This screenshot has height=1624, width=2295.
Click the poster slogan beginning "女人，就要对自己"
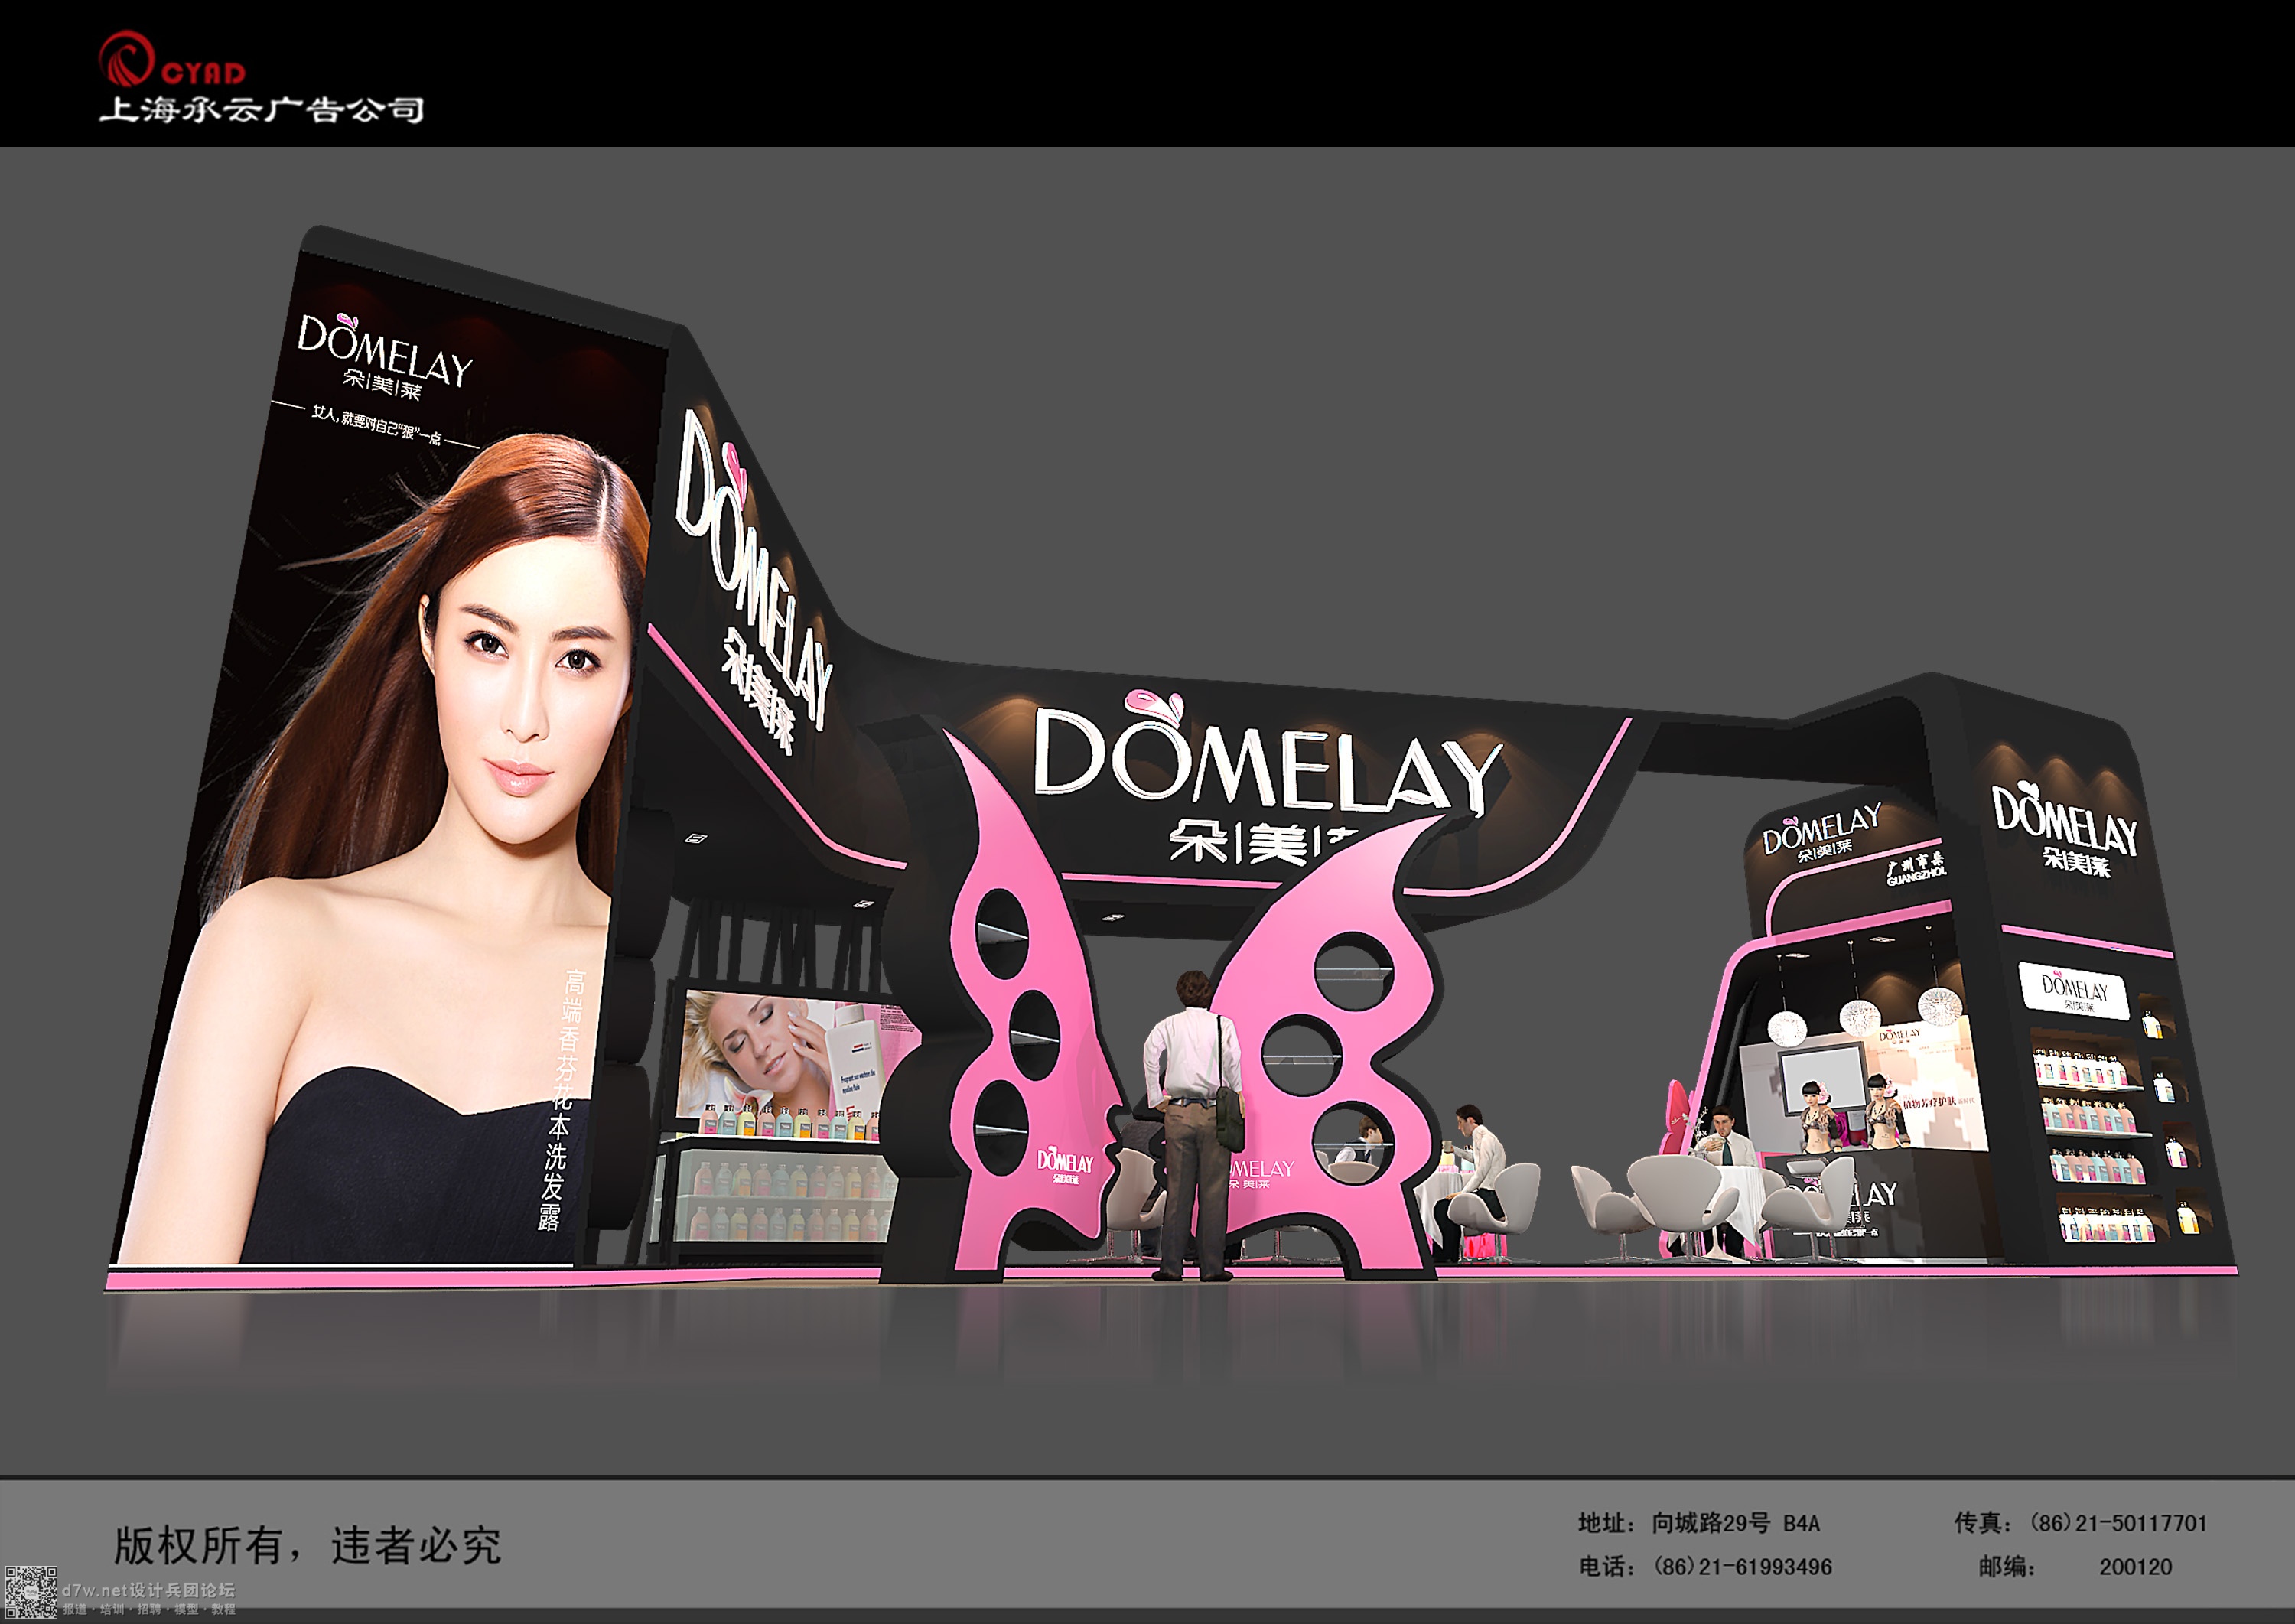(x=376, y=425)
